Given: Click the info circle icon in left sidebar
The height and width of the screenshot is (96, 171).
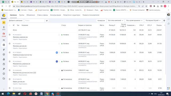Looking at the screenshot, I should pyautogui.click(x=4, y=74).
